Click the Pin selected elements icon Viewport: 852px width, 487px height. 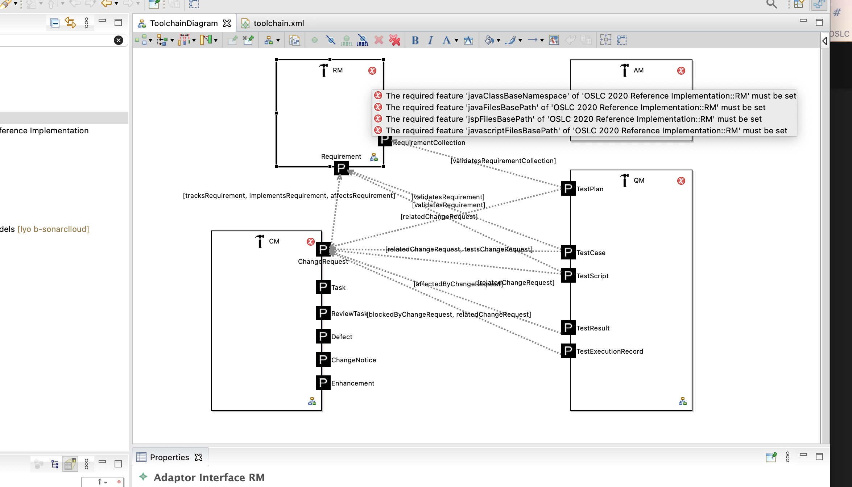click(x=232, y=40)
